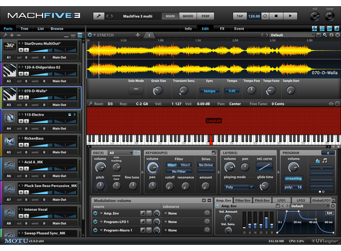The width and height of the screenshot is (341, 251).
Task: Switch to the MIXER view
Action: [x=188, y=16]
